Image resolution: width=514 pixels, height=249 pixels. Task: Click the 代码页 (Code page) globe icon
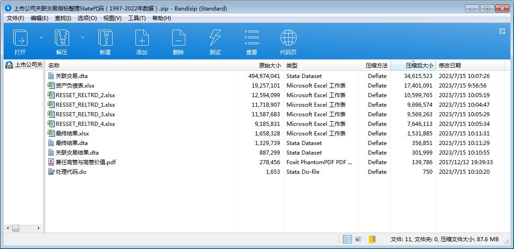tap(288, 37)
